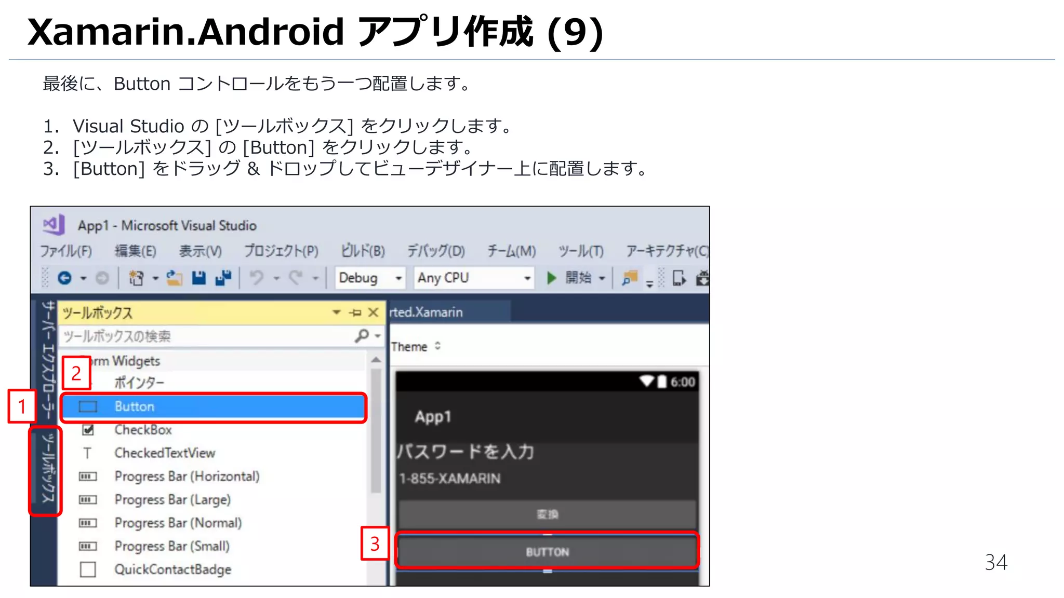
Task: Select the CheckBox widget icon in toolbox
Action: click(x=88, y=430)
